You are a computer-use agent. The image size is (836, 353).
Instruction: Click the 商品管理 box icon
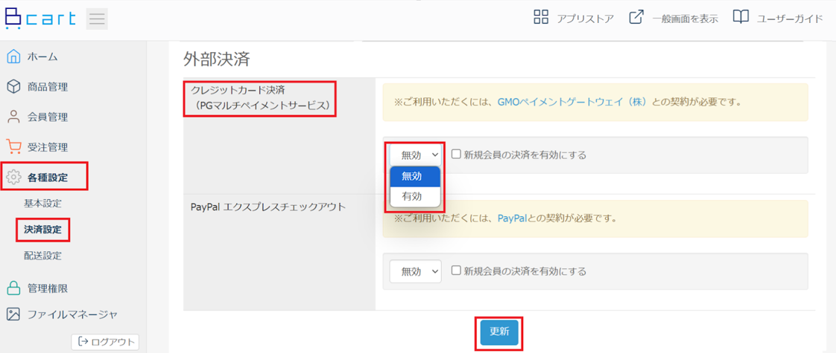14,87
